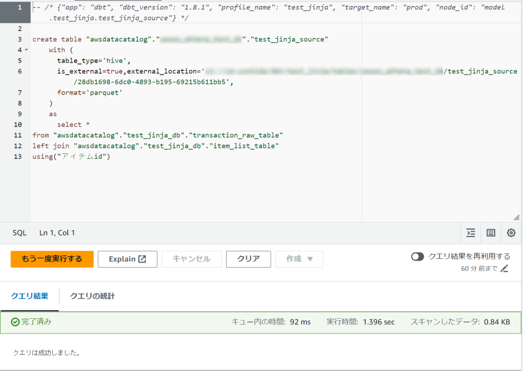The width and height of the screenshot is (523, 371).
Task: Open the keyboard shortcuts icon
Action: click(x=491, y=233)
